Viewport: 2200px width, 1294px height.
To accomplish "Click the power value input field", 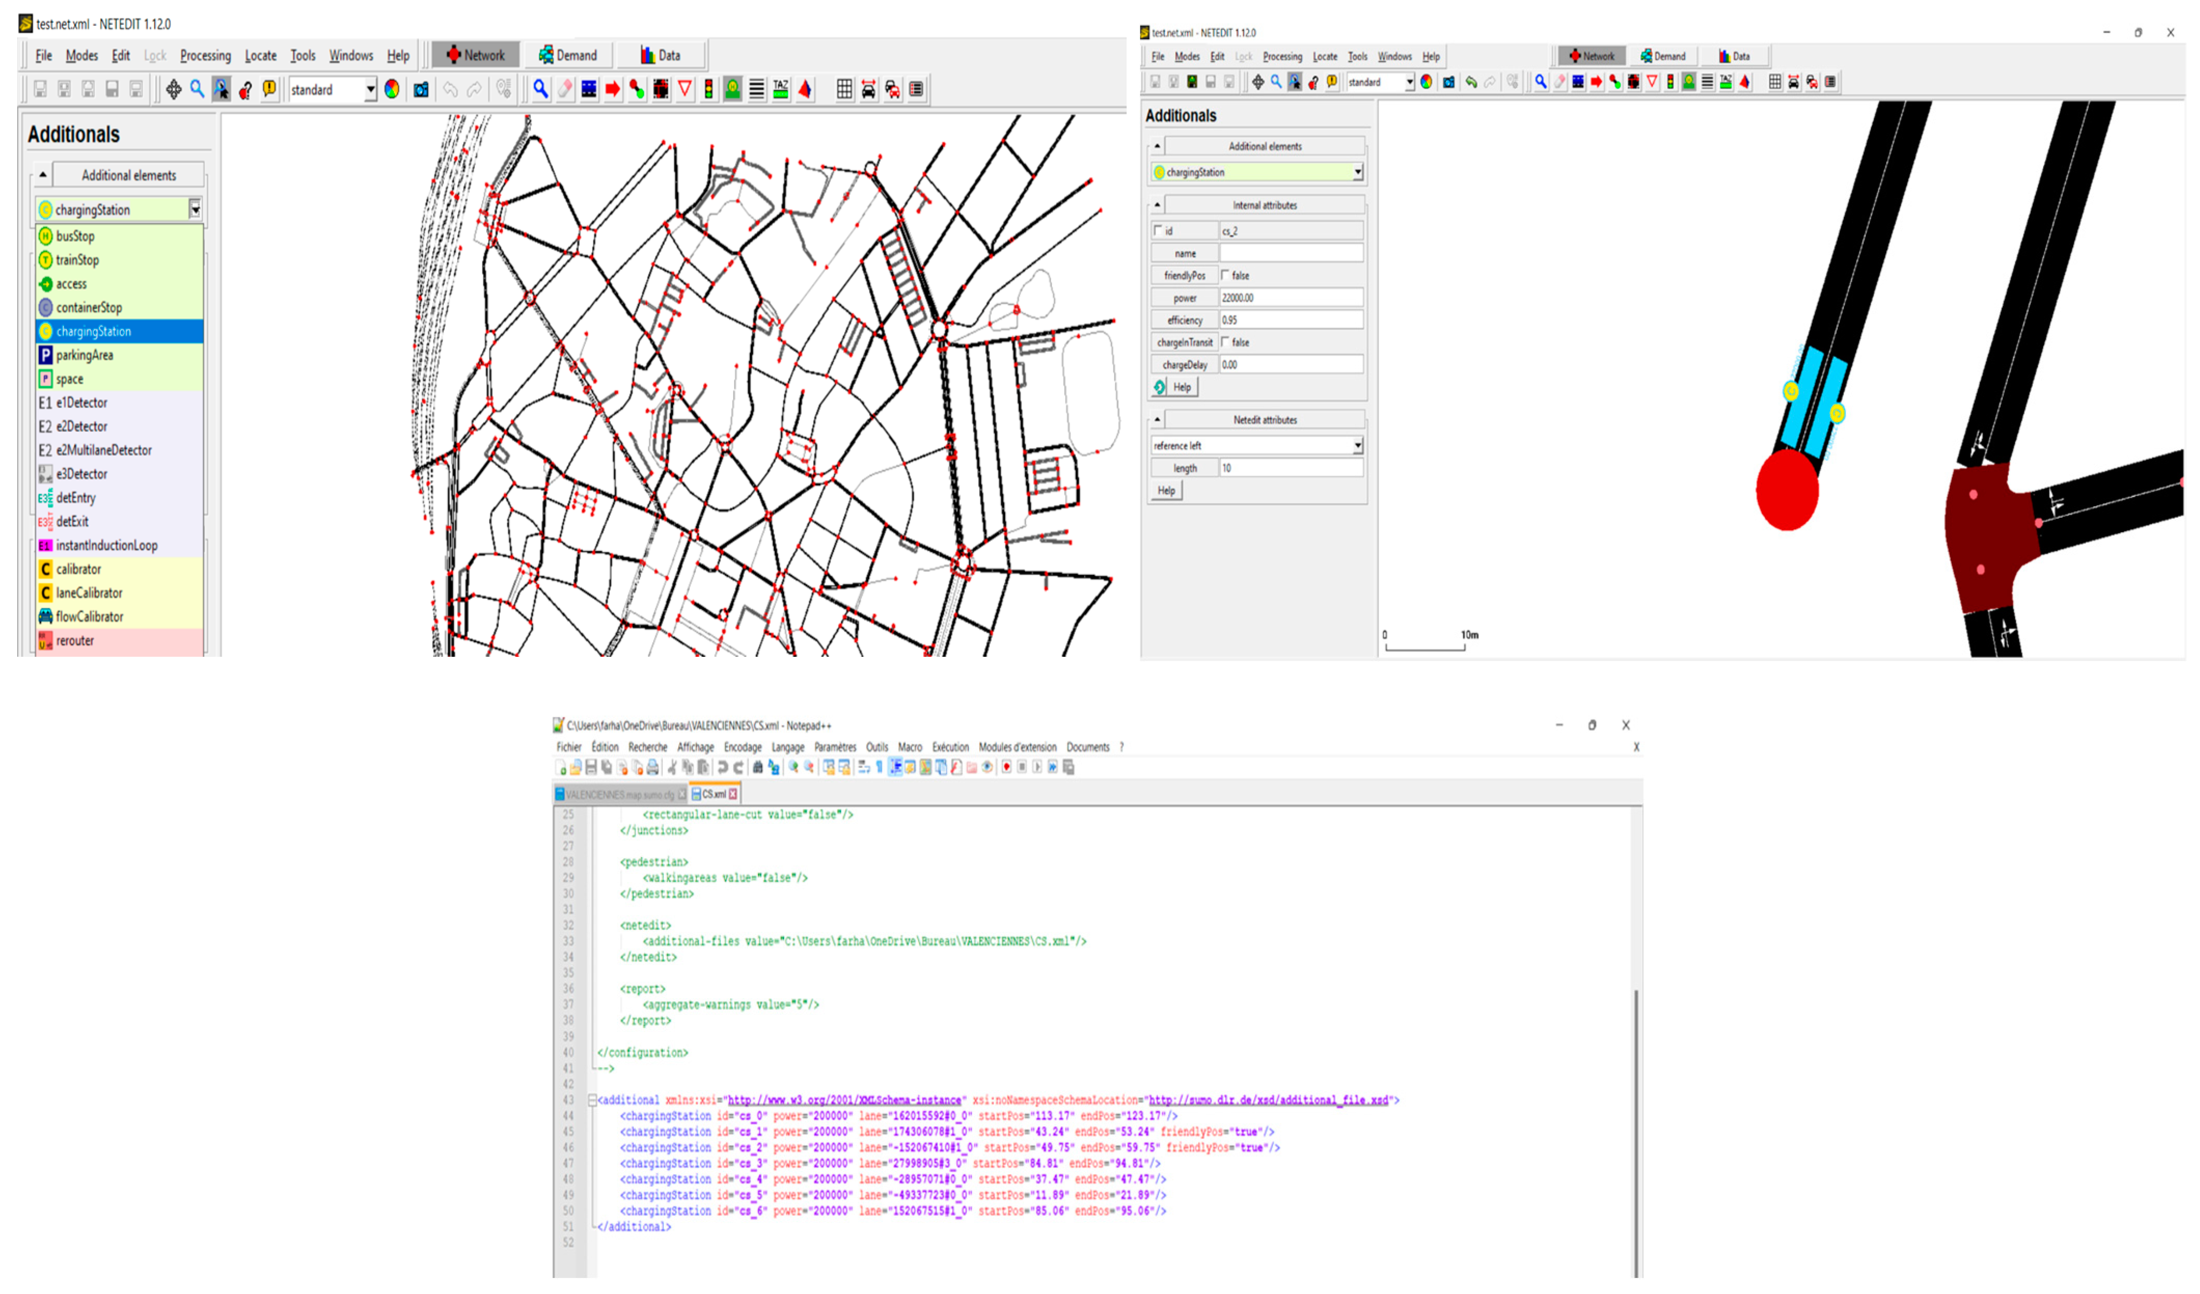I will [x=1290, y=298].
